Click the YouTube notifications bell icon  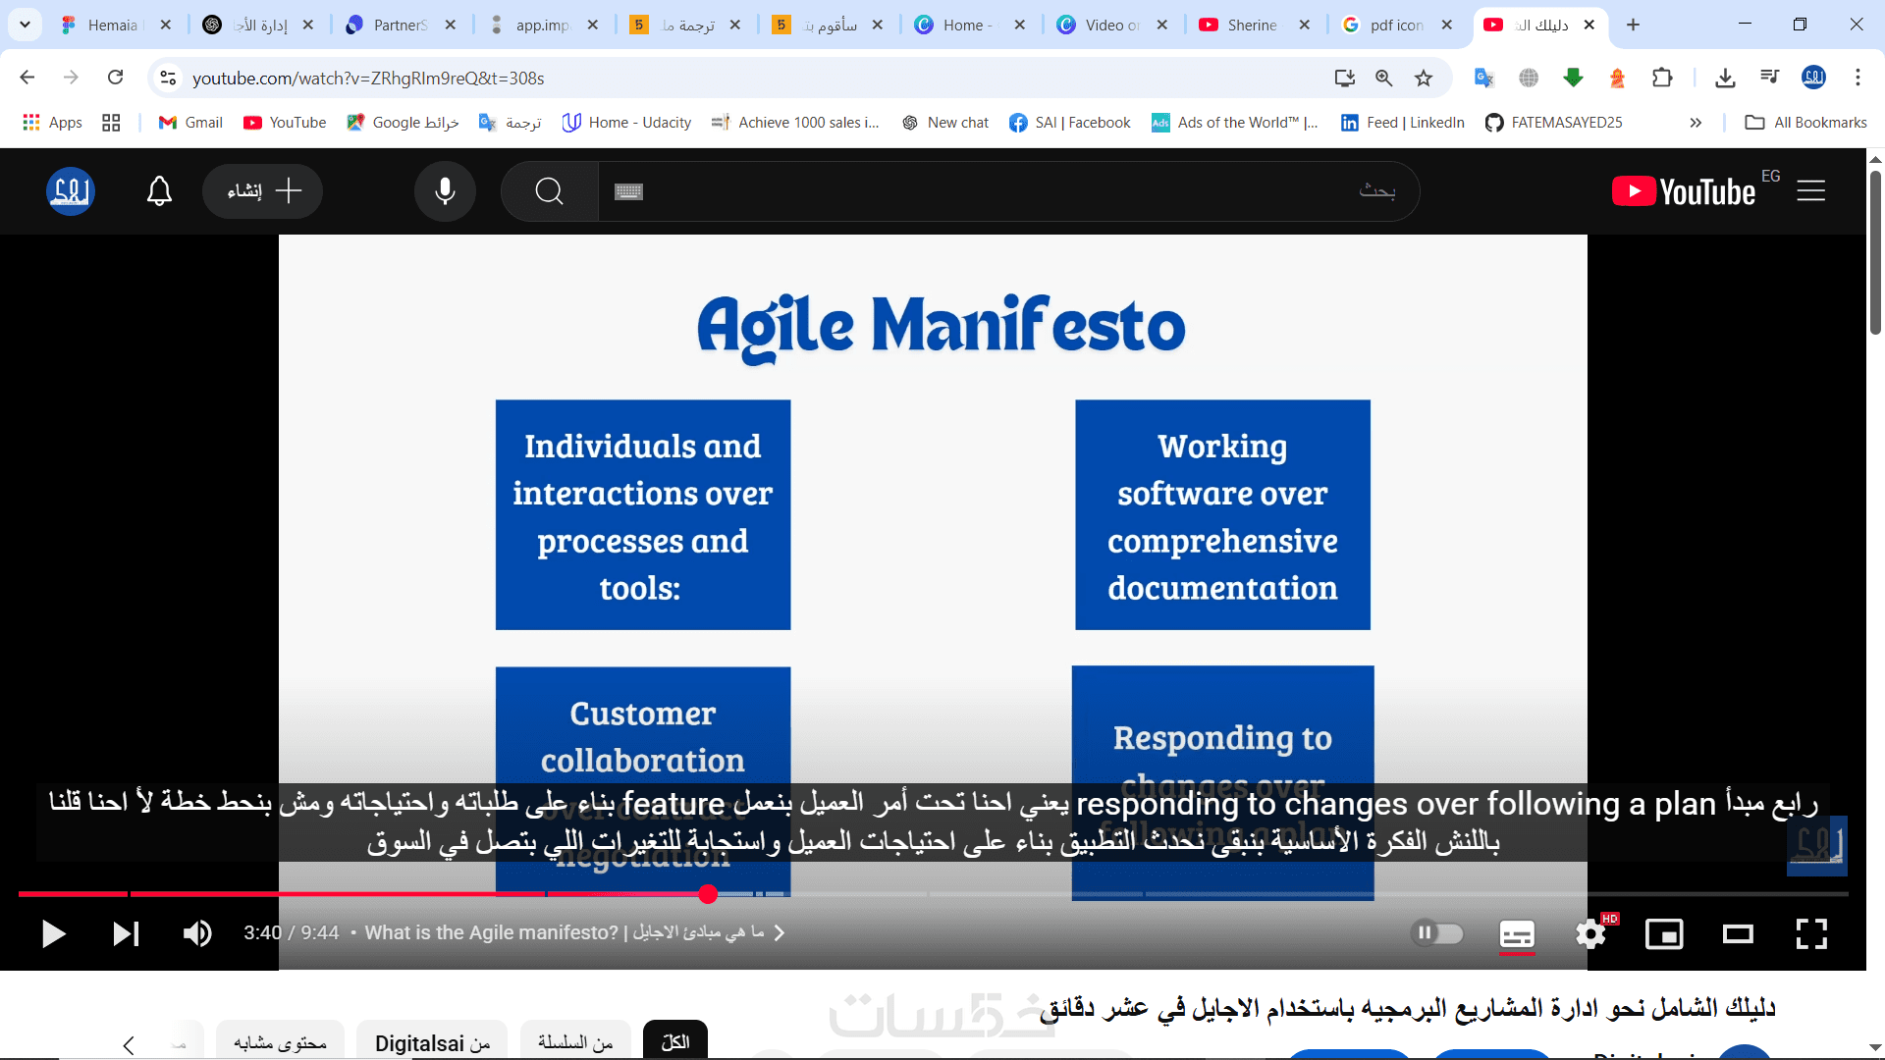tap(159, 191)
